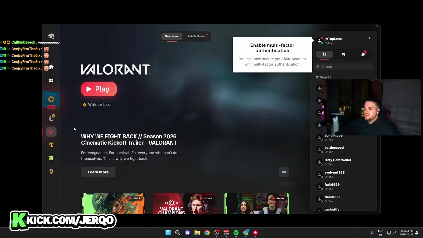Select the 2XKO game icon

tap(51, 158)
